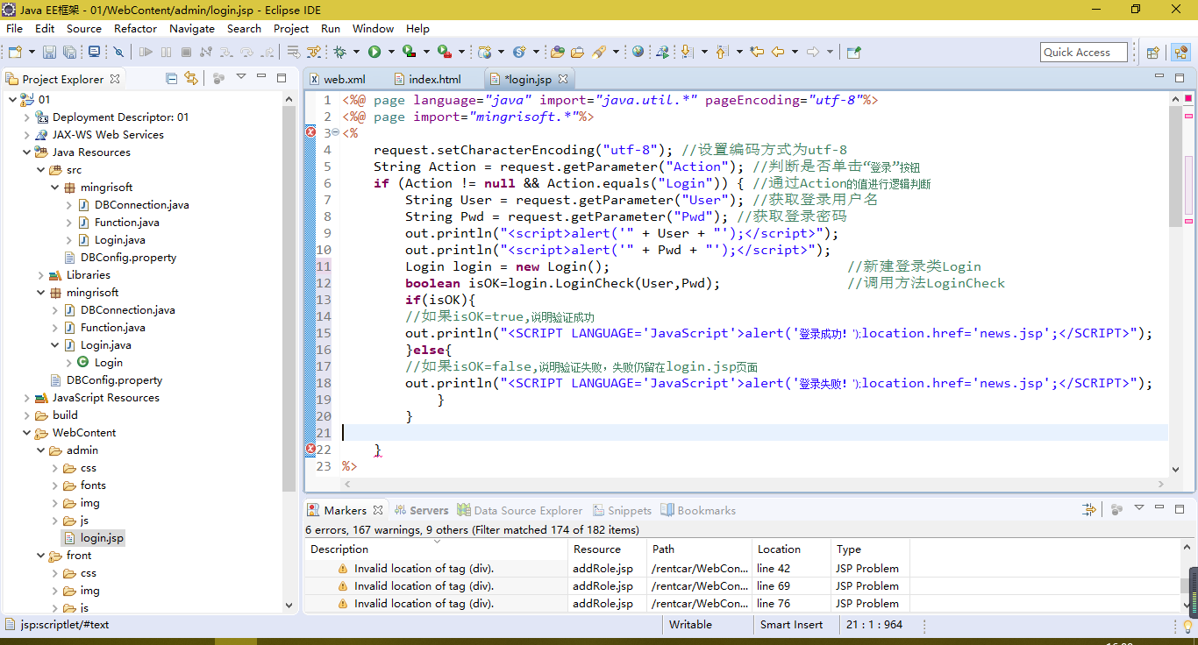Expand DBConnection.java under src
The width and height of the screenshot is (1198, 645).
click(69, 204)
